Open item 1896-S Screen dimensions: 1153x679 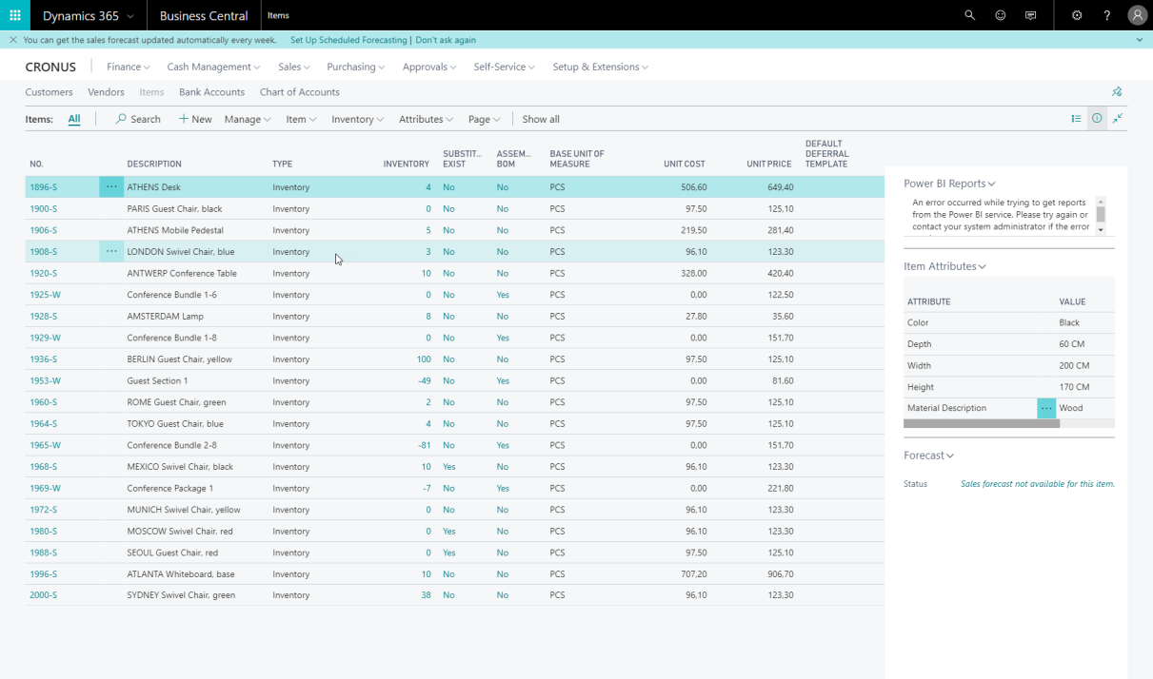(43, 187)
